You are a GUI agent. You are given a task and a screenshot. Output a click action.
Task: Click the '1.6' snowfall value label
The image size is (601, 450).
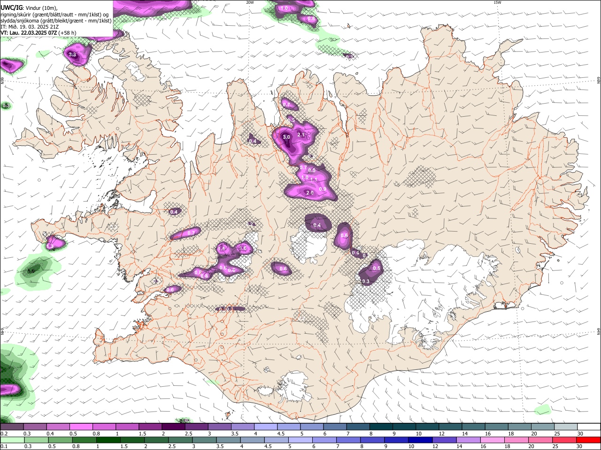pyautogui.click(x=243, y=248)
